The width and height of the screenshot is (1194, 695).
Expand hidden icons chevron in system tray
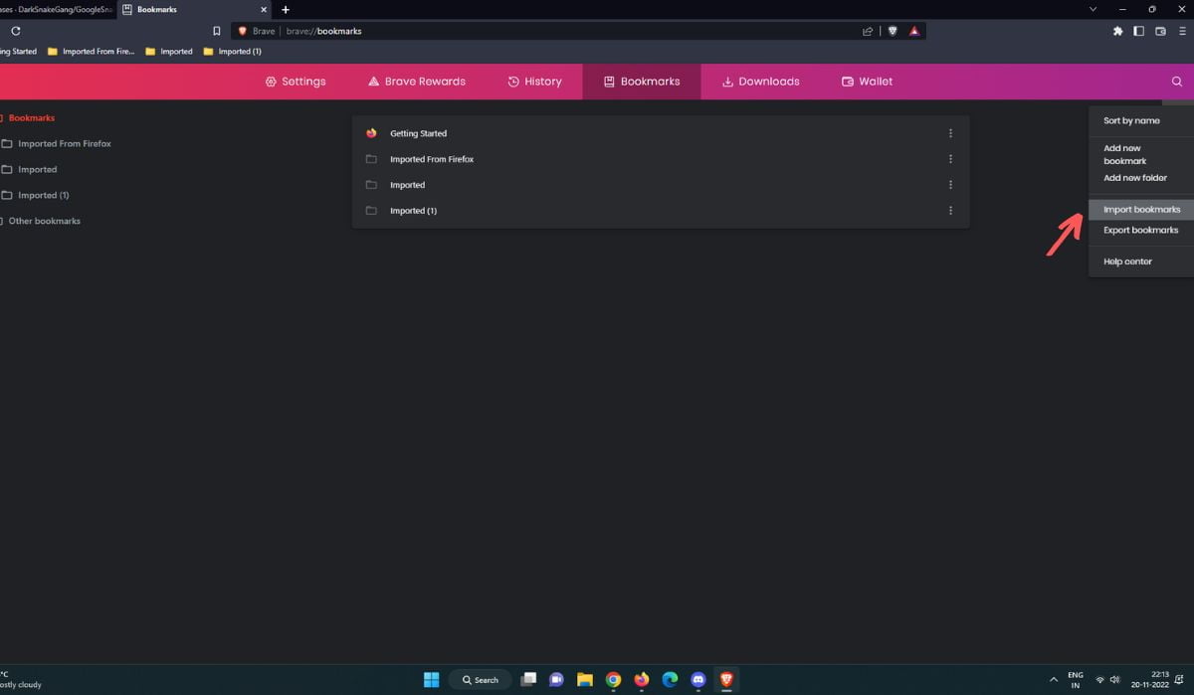pos(1053,680)
